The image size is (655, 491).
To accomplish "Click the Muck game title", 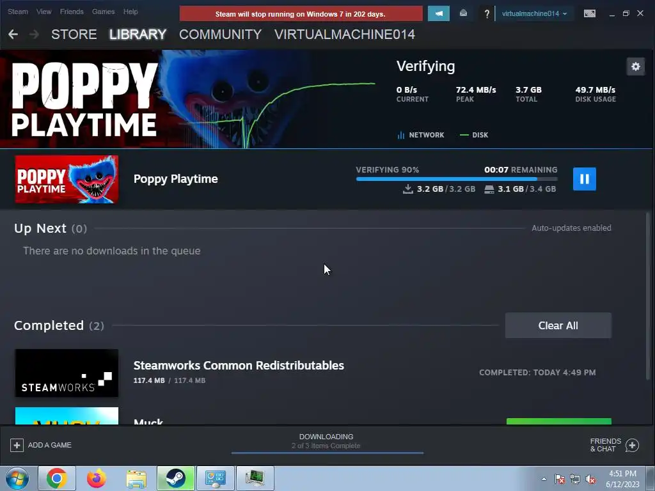I will [x=148, y=421].
